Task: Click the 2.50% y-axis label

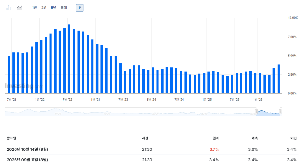Action: click(292, 75)
